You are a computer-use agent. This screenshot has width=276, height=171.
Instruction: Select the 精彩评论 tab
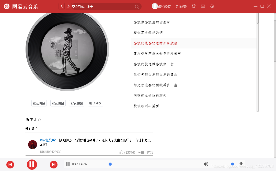[x=31, y=129]
